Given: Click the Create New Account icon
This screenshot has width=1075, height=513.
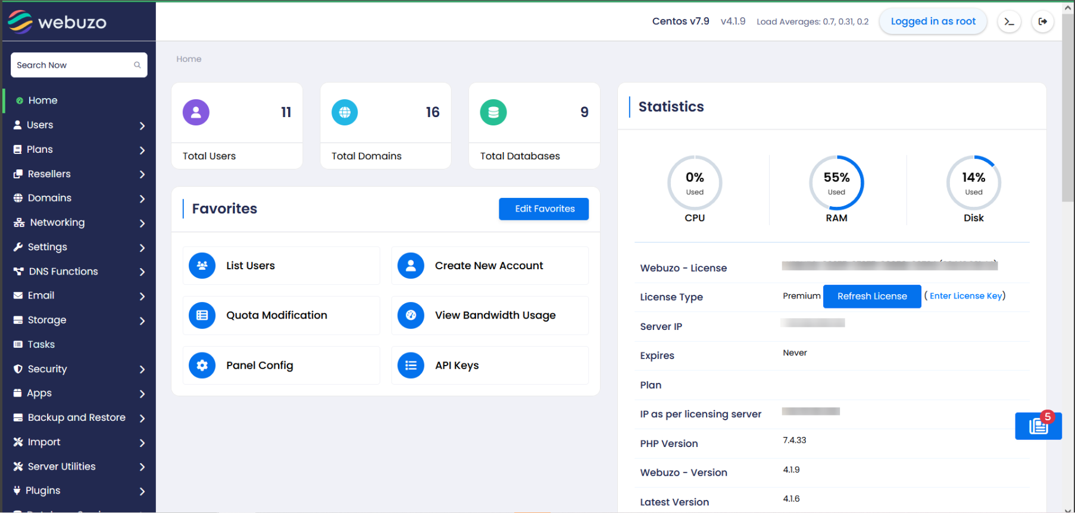Looking at the screenshot, I should tap(411, 266).
